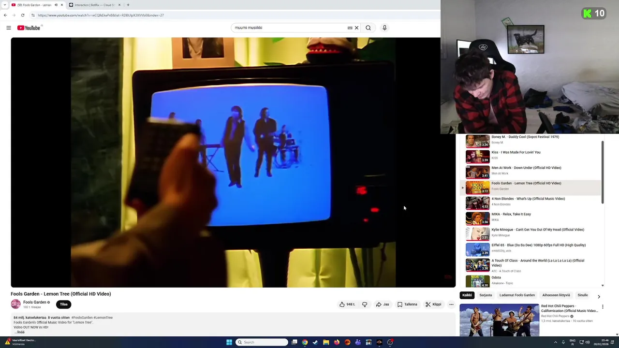
Task: Play Kylie Minogue Can't Get You Out
Action: tap(530, 233)
